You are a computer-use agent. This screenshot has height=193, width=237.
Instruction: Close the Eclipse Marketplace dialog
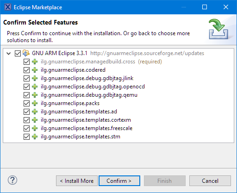coord(226,7)
